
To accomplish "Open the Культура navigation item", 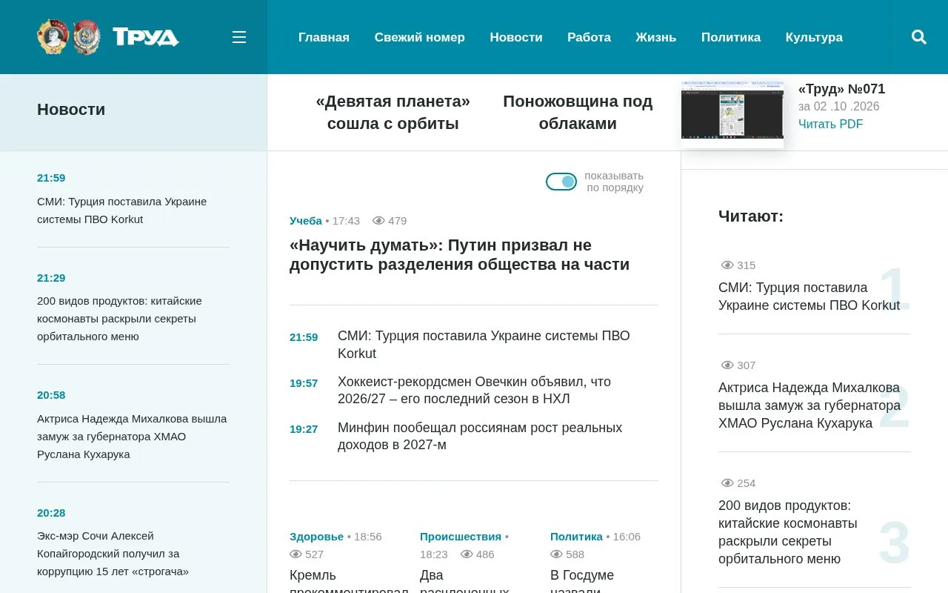I will coord(814,37).
